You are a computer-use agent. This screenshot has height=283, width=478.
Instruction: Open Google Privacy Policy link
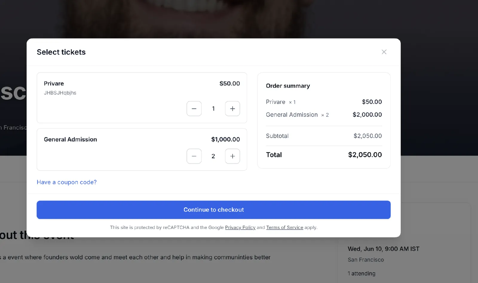240,227
